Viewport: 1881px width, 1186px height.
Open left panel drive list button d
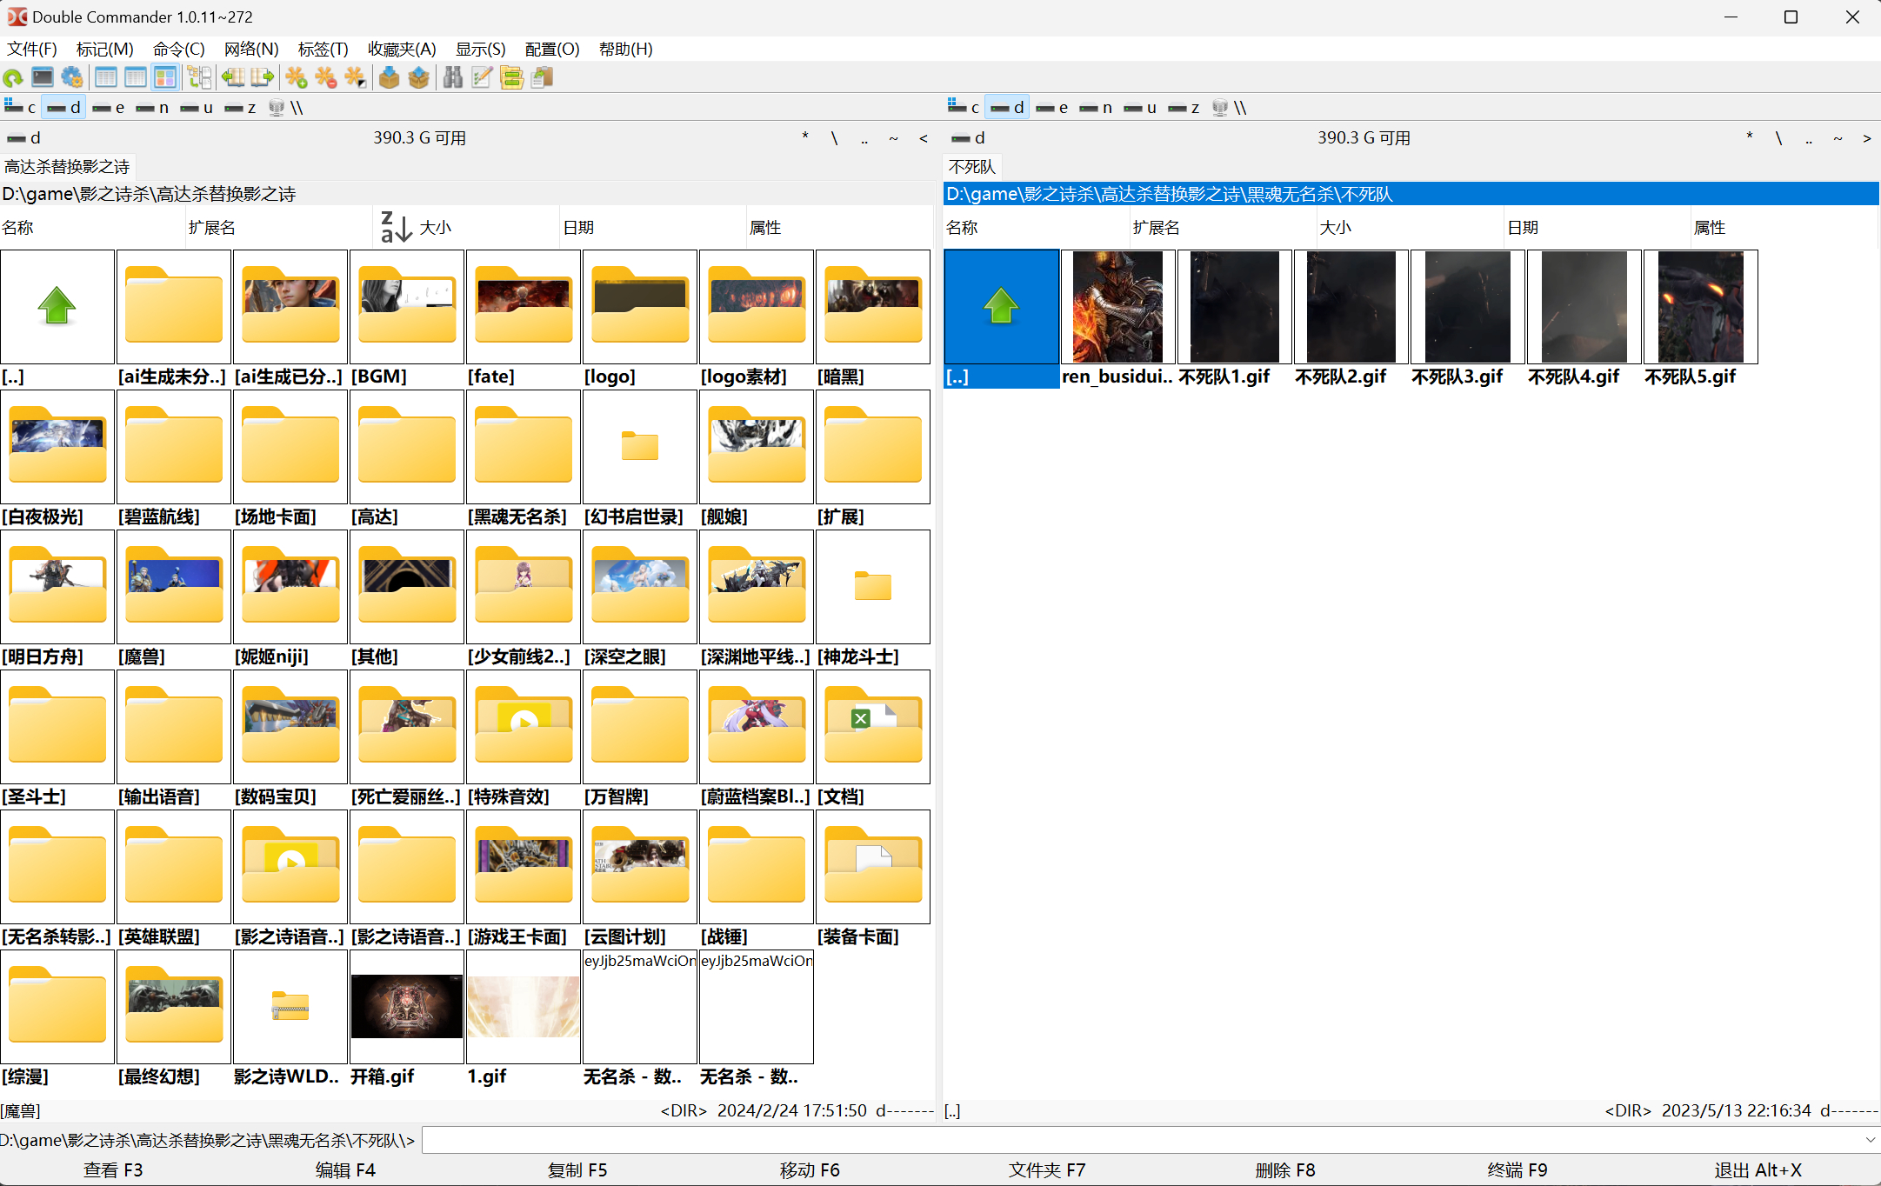(x=24, y=138)
